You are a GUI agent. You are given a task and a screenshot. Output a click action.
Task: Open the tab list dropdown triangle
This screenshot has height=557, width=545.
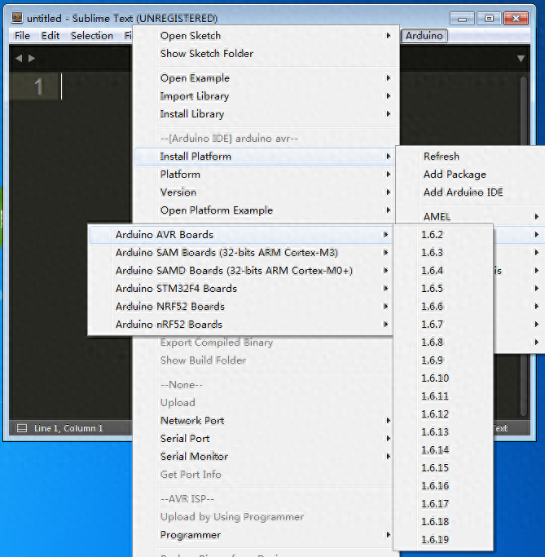521,58
